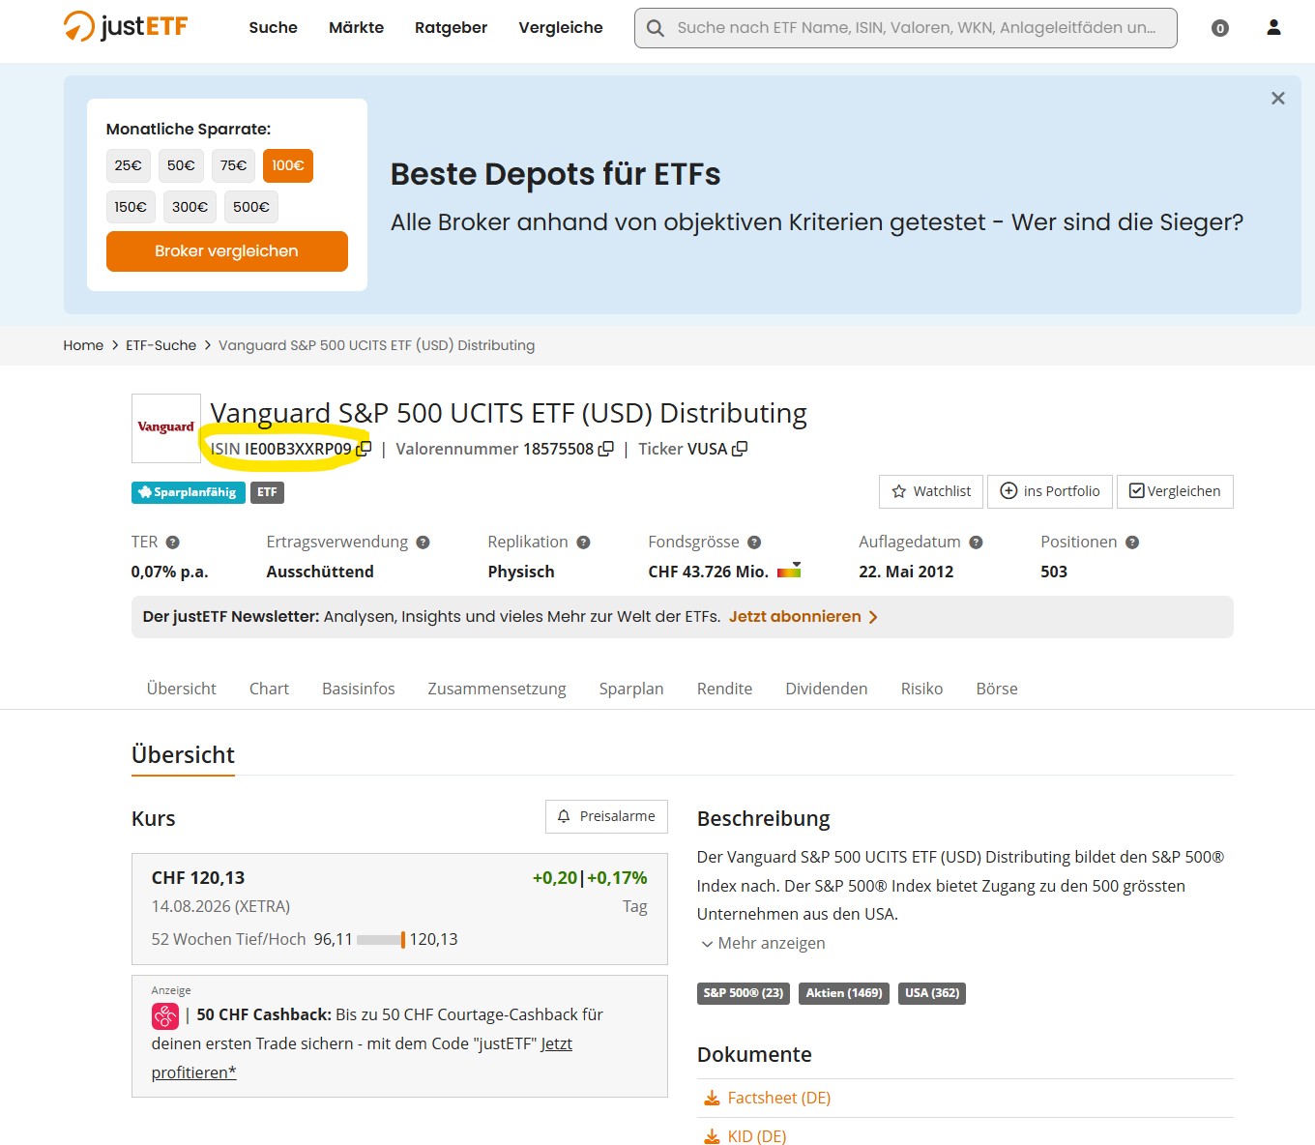
Task: Select the 25€ monthly savings rate
Action: (x=128, y=165)
